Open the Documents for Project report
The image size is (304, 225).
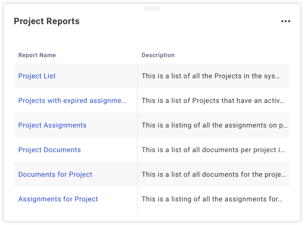(x=55, y=174)
